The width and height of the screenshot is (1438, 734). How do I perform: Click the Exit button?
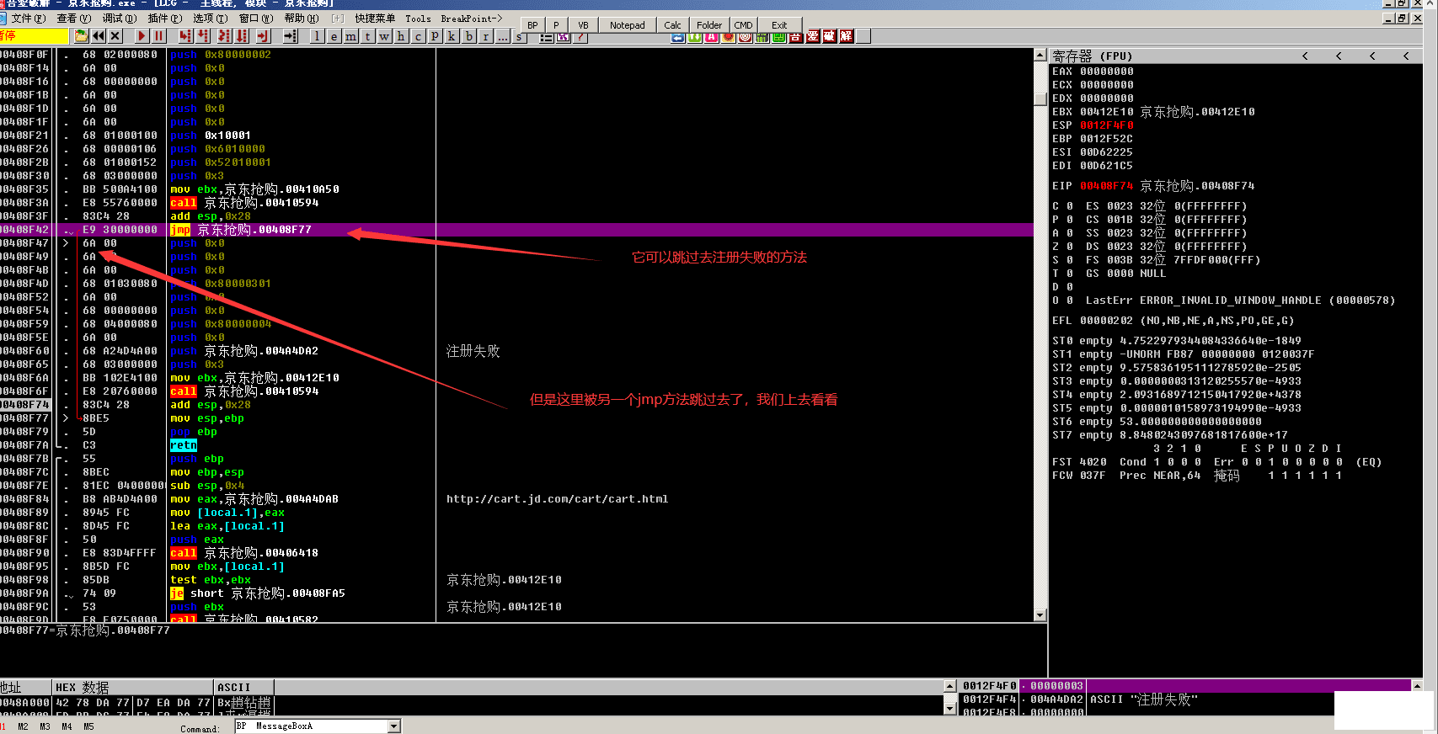tap(779, 25)
